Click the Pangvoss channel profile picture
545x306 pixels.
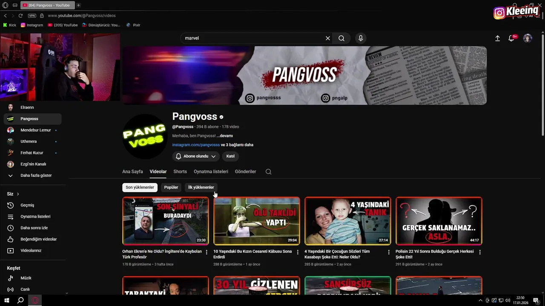click(145, 136)
